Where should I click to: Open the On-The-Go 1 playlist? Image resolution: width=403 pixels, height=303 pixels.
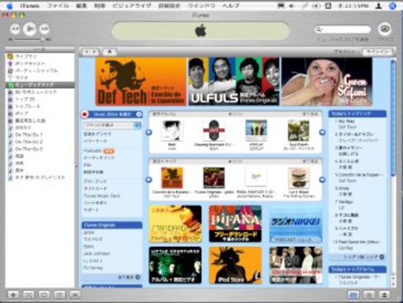tap(40, 134)
